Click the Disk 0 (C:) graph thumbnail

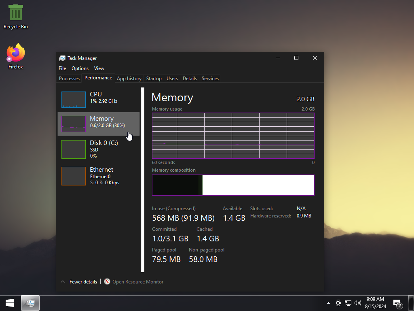coord(74,149)
